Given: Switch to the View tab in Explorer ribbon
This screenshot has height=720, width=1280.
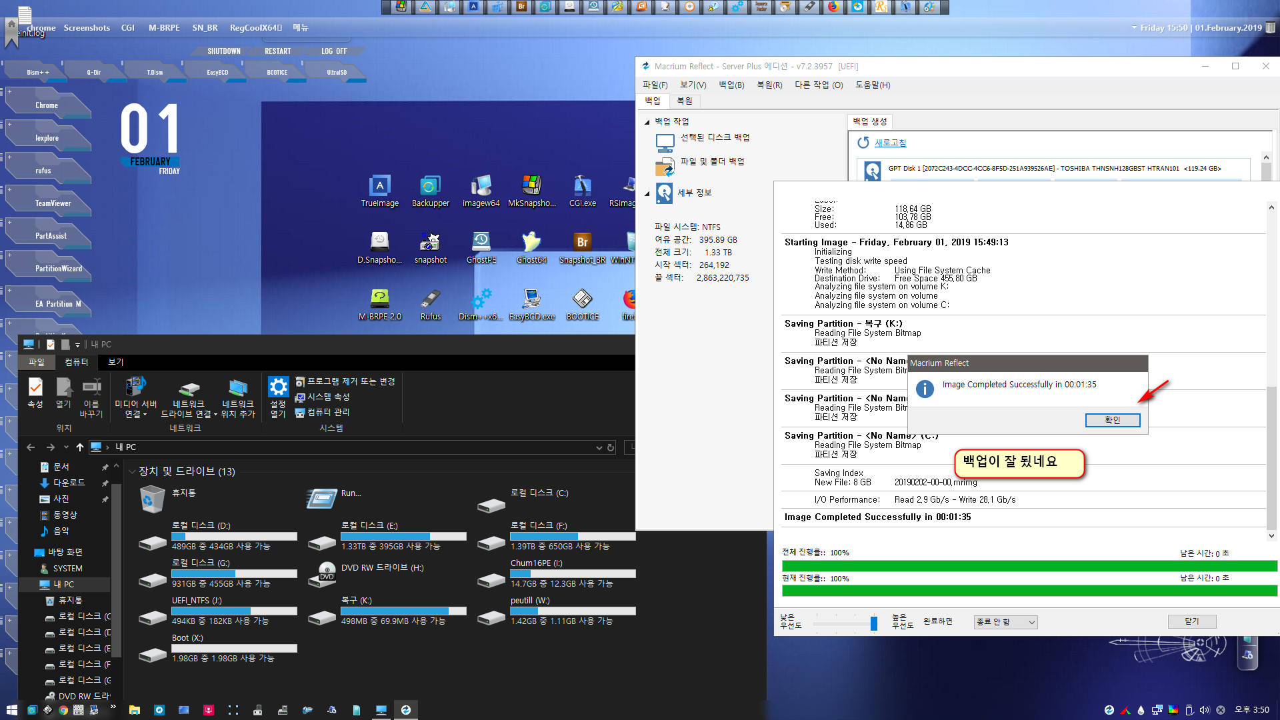Looking at the screenshot, I should pyautogui.click(x=115, y=362).
